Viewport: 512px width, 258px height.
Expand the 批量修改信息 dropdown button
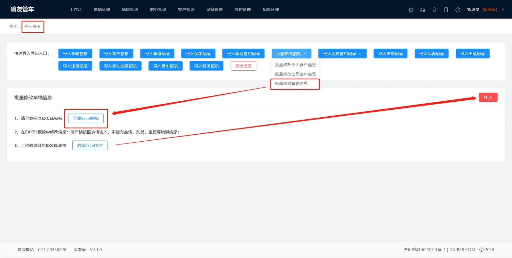(x=292, y=54)
